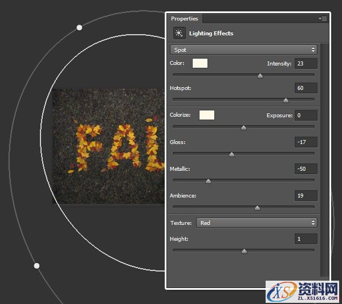342x304 pixels.
Task: Click the Exposure value field
Action: click(306, 115)
